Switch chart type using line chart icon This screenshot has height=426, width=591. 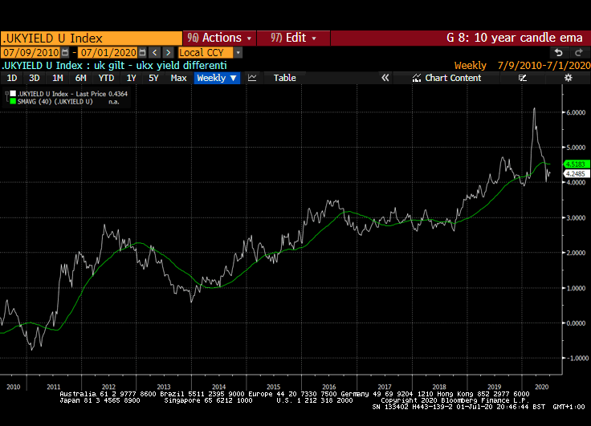(252, 78)
